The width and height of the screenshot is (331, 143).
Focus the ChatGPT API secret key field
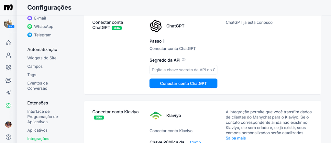pos(183,70)
